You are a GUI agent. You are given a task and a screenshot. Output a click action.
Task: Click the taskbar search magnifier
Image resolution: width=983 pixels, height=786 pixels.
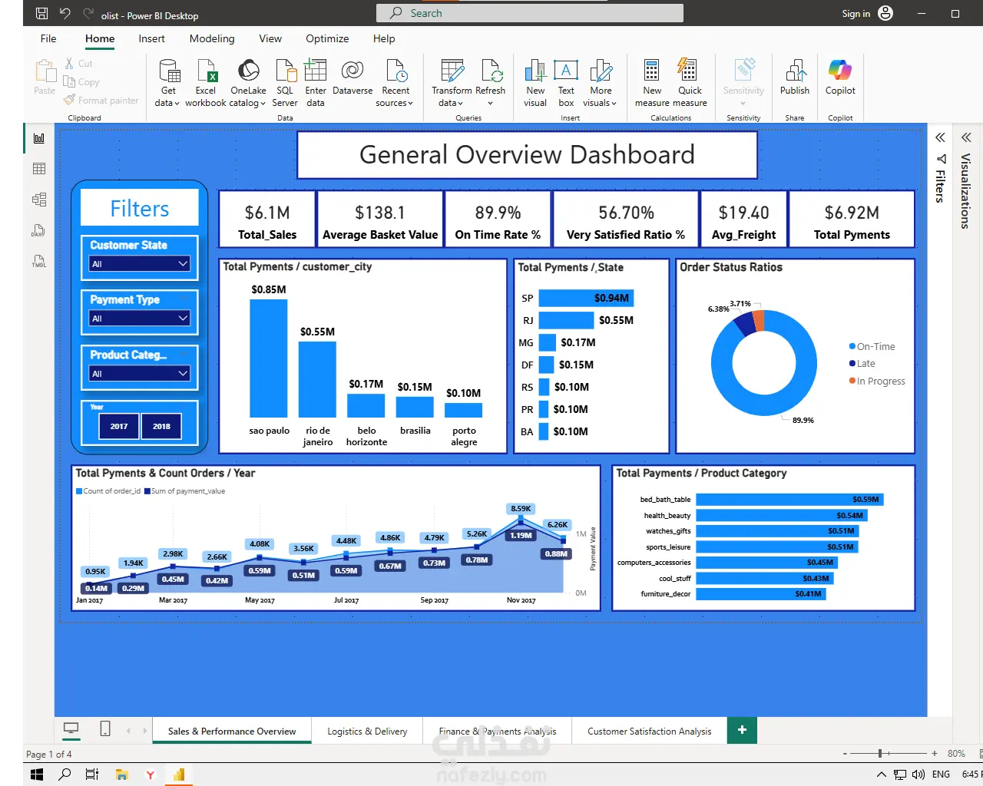click(x=65, y=774)
